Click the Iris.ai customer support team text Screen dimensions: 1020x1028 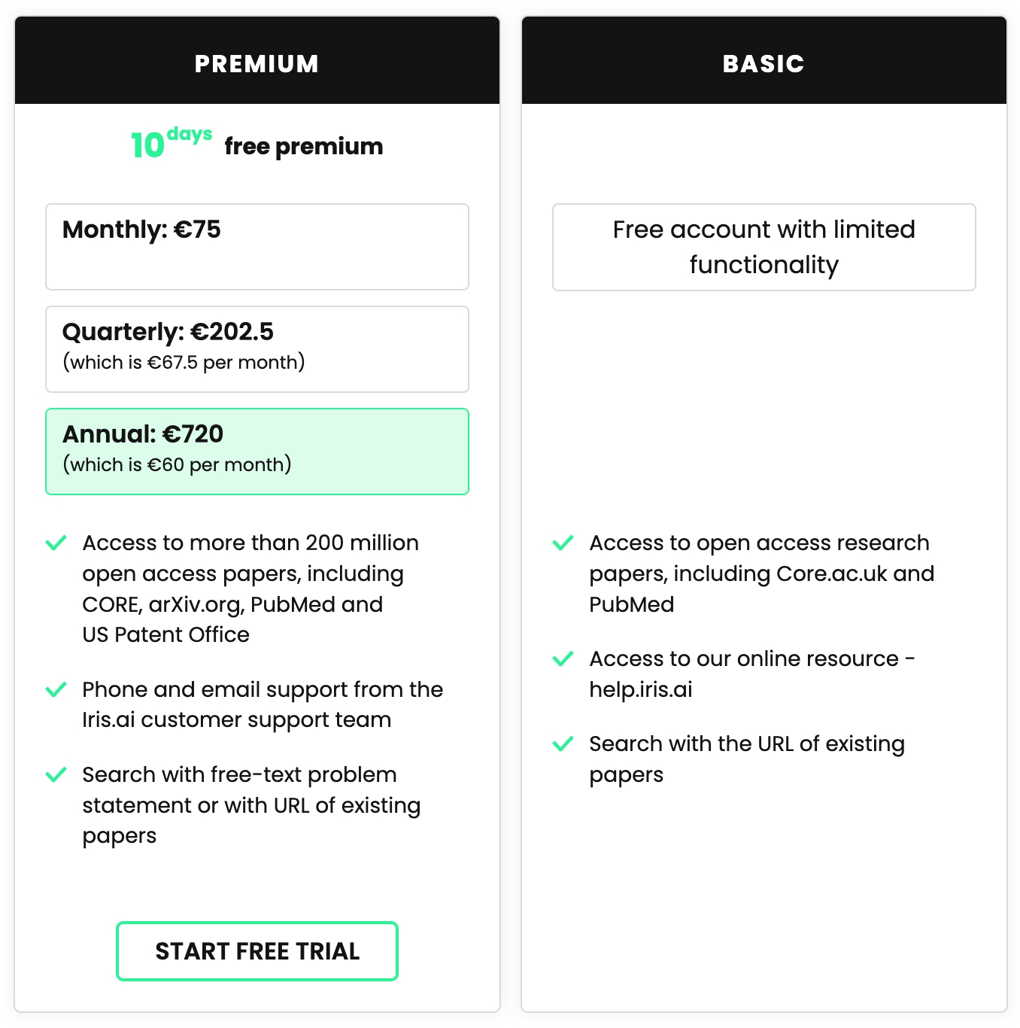(x=236, y=720)
